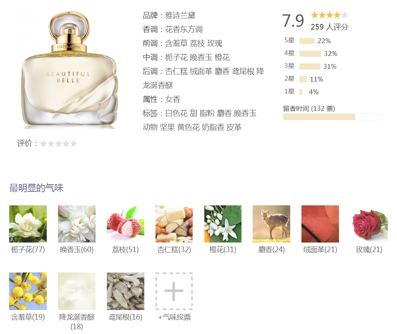This screenshot has width=397, height=334.
Task: Rate one star next to 评价
Action: click(44, 144)
